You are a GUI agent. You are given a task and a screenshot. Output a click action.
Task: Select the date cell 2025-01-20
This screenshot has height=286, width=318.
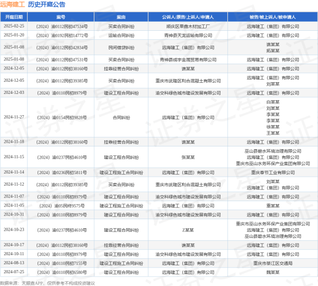click(14, 35)
